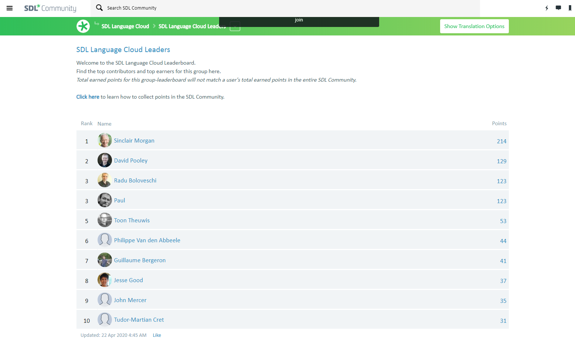The image size is (575, 342).
Task: Click Show Translation Options button
Action: click(x=474, y=26)
